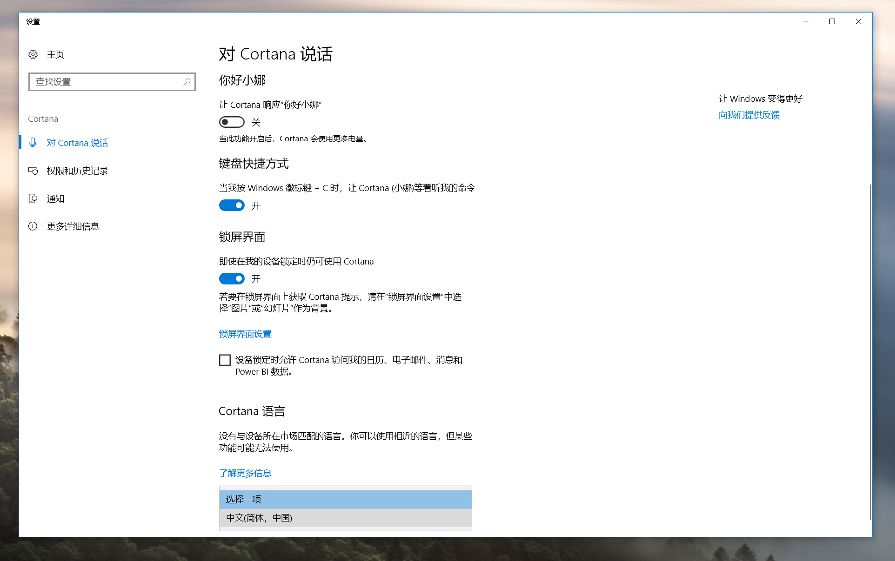Click the 查找设置 search field
The width and height of the screenshot is (895, 561).
[107, 82]
